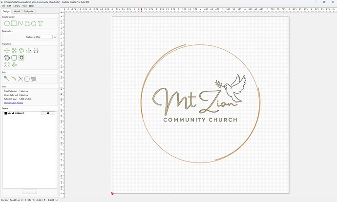Click the 'Total Selected: 1 Vectors' info text
The image size is (337, 202).
pyautogui.click(x=16, y=91)
